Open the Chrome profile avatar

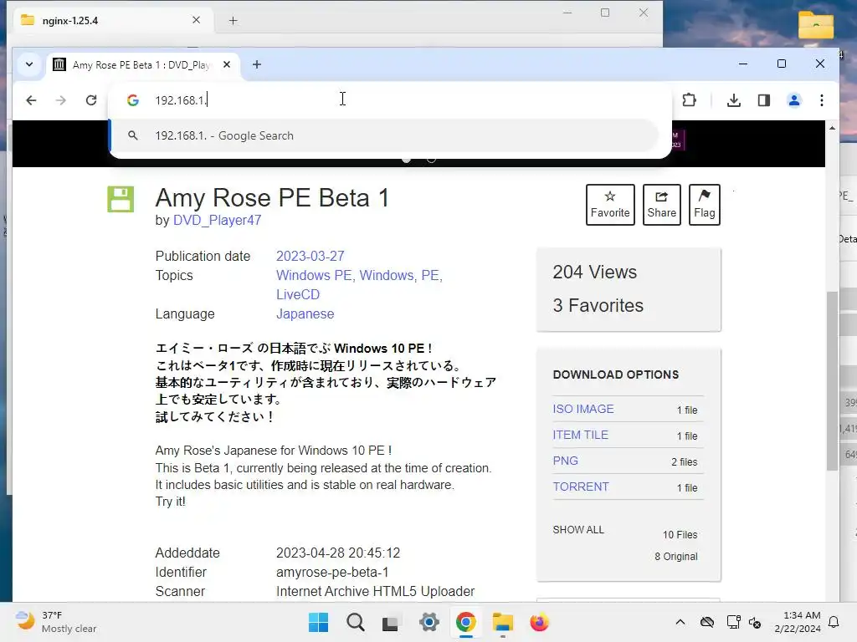coord(794,100)
